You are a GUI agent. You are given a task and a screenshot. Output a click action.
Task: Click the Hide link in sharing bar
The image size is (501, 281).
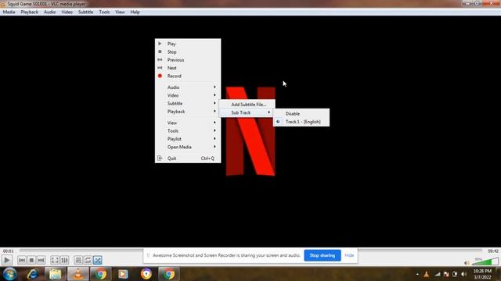pyautogui.click(x=349, y=255)
